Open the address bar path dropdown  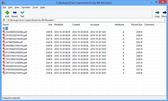click(x=165, y=20)
